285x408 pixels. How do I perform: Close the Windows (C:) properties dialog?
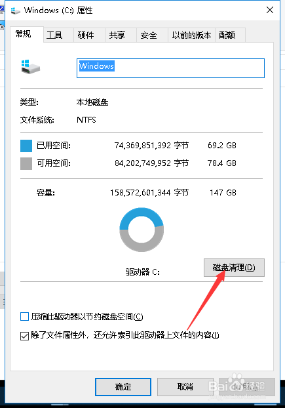click(270, 10)
